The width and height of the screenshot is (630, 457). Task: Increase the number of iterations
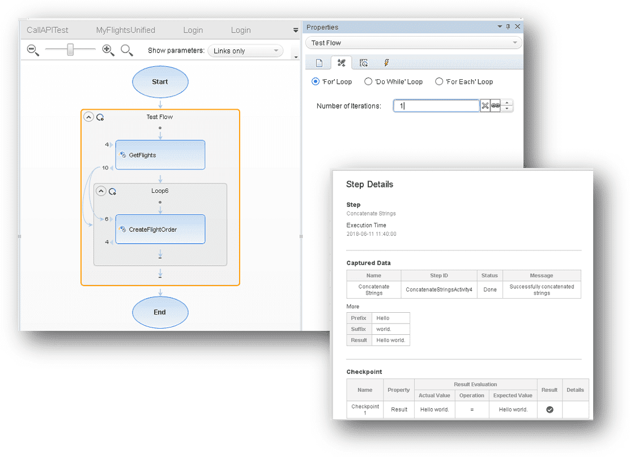pyautogui.click(x=507, y=103)
